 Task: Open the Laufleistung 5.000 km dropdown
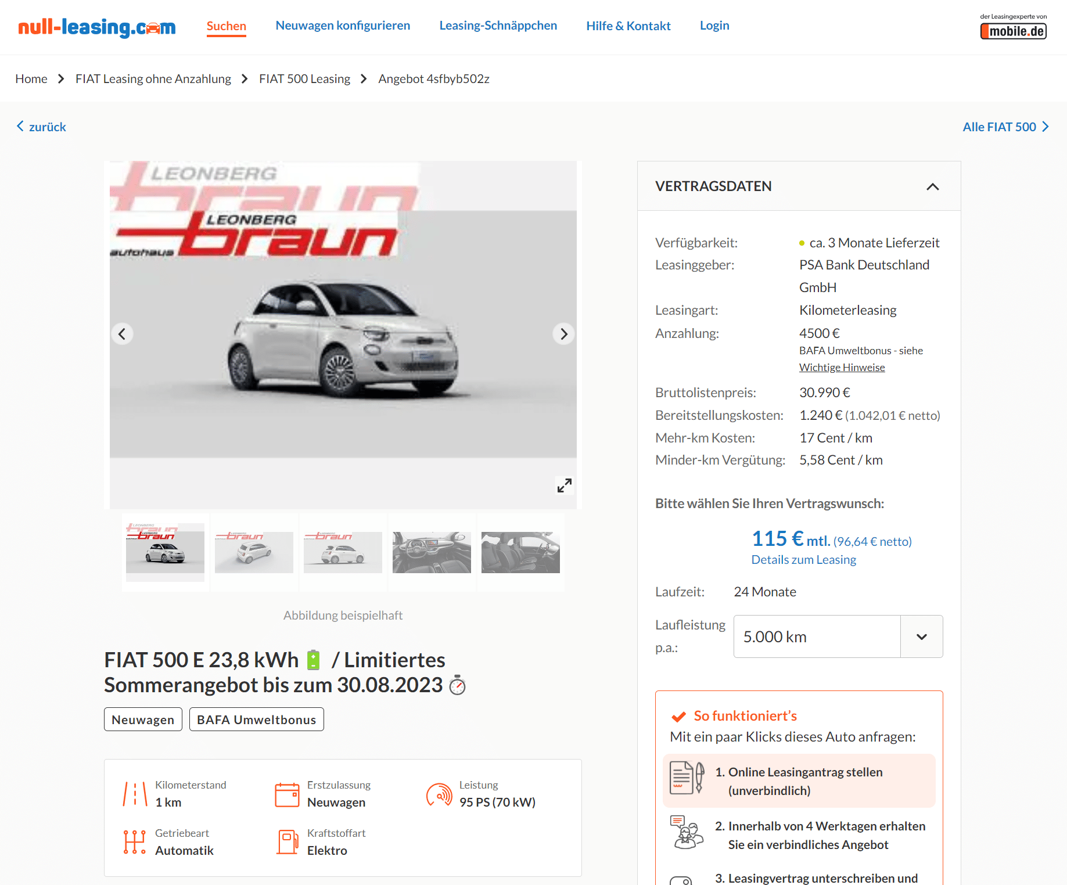click(x=838, y=636)
